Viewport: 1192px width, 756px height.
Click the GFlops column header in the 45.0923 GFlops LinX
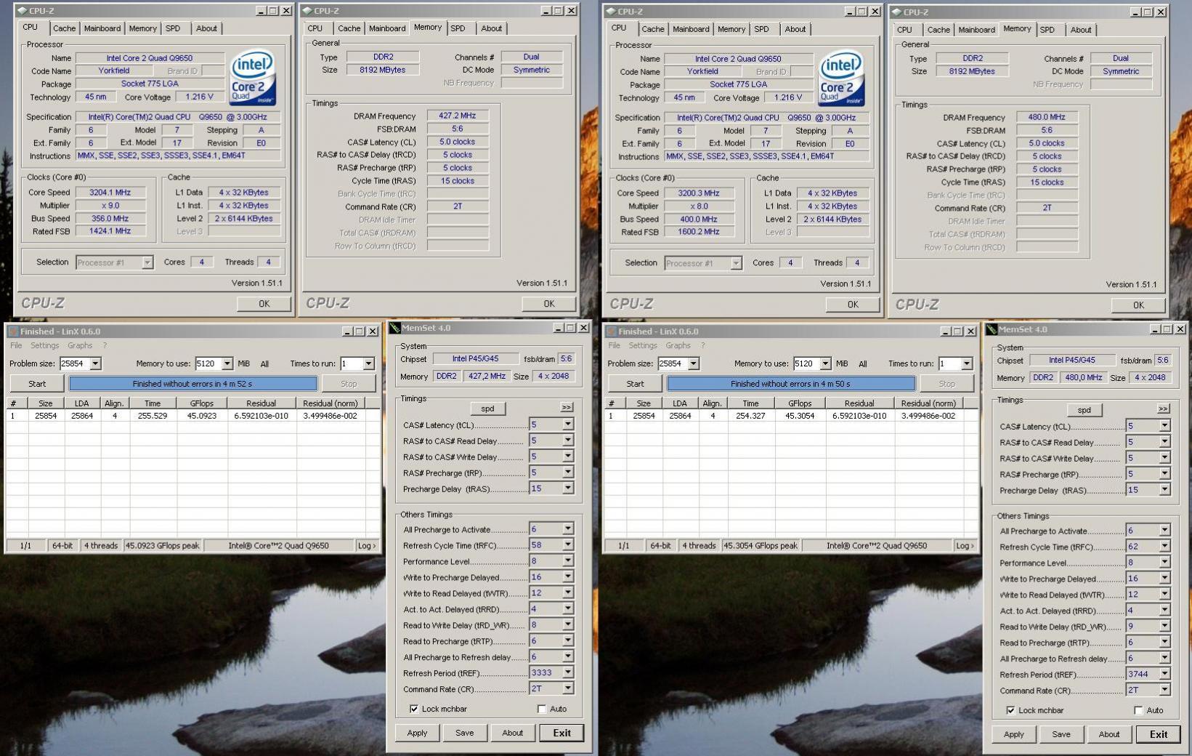[201, 403]
